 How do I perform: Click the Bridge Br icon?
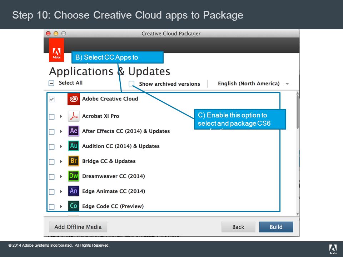tap(74, 161)
